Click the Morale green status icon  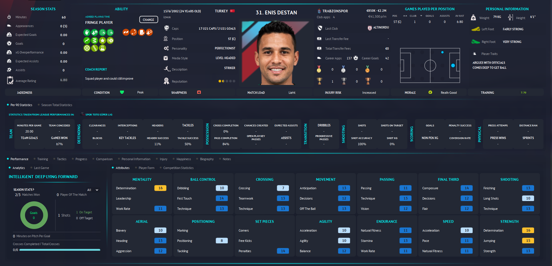tap(430, 92)
